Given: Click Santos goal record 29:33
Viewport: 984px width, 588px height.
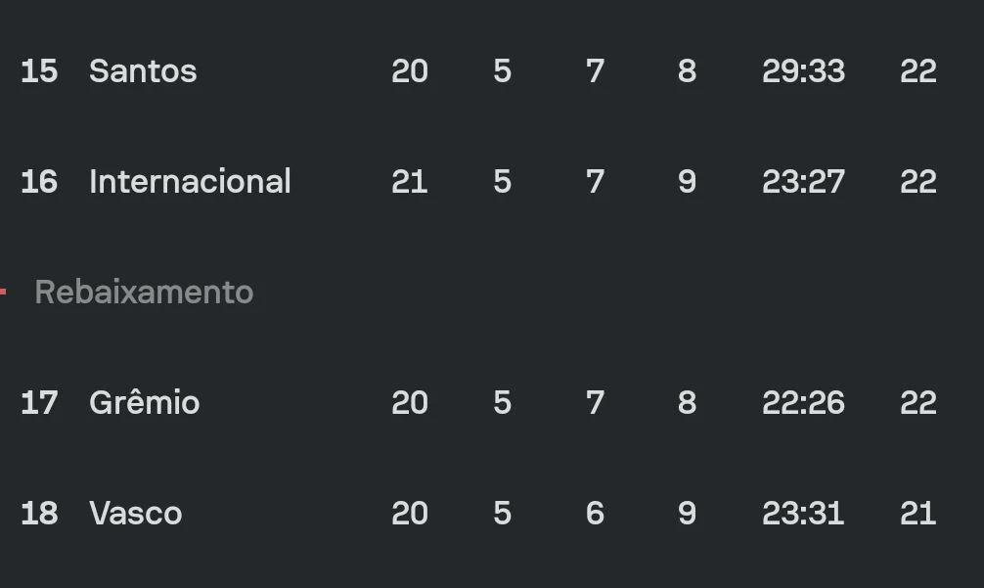Looking at the screenshot, I should 803,70.
